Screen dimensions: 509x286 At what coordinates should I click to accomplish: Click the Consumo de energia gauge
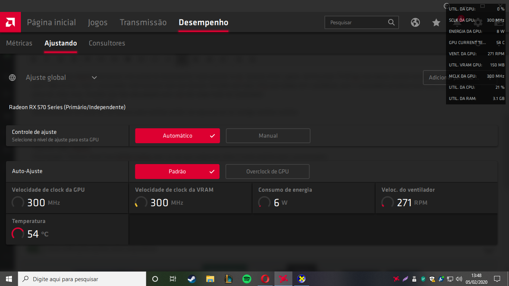tap(265, 203)
